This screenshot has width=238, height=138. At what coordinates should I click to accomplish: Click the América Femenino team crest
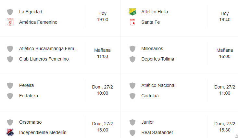coord(10,22)
